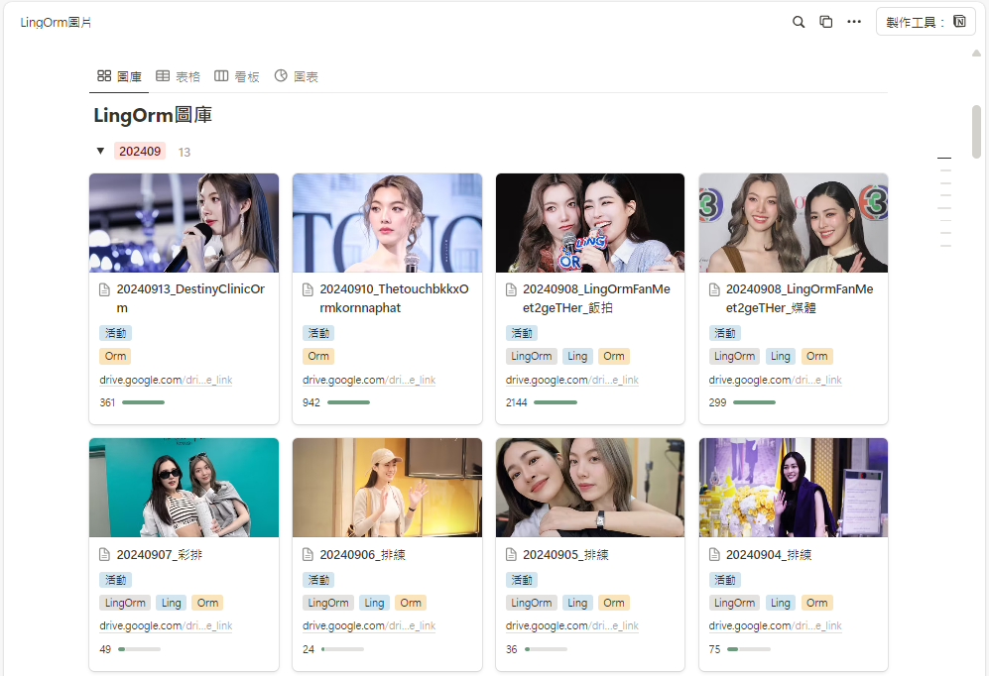Click page icon beside 20240906_排練
Image resolution: width=989 pixels, height=676 pixels.
click(308, 554)
